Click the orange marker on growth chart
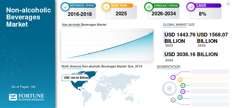Image resolution: width=232 pixels, height=108 pixels. [100, 51]
